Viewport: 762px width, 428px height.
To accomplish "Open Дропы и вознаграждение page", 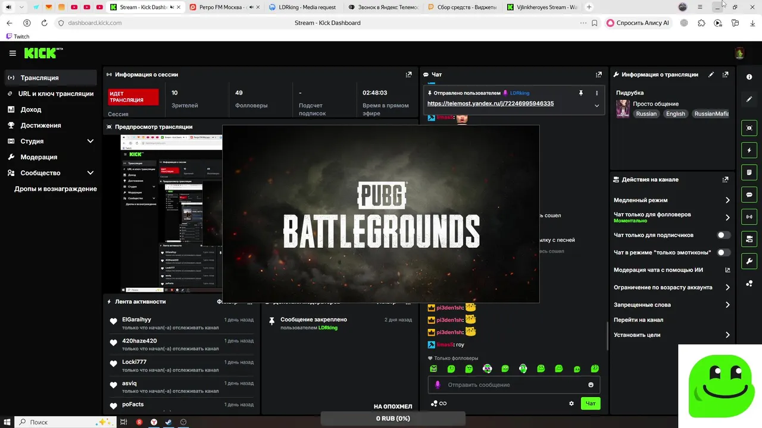I will (x=55, y=189).
